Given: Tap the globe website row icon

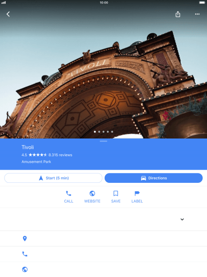Looking at the screenshot, I should [25, 270].
